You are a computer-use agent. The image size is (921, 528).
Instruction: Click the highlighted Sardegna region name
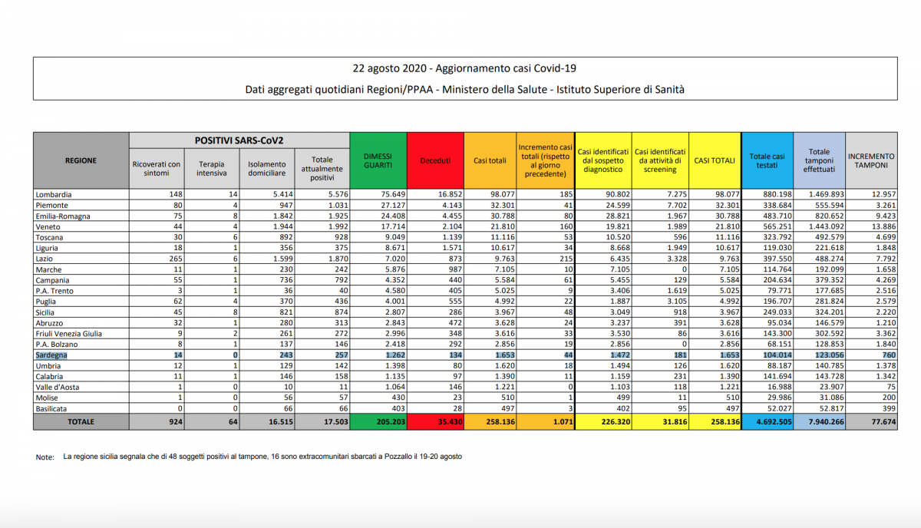coord(51,356)
